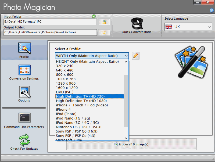Select iPod Nano (1G / 2G)
Viewport: 215px width, 162px height.
pos(90,118)
